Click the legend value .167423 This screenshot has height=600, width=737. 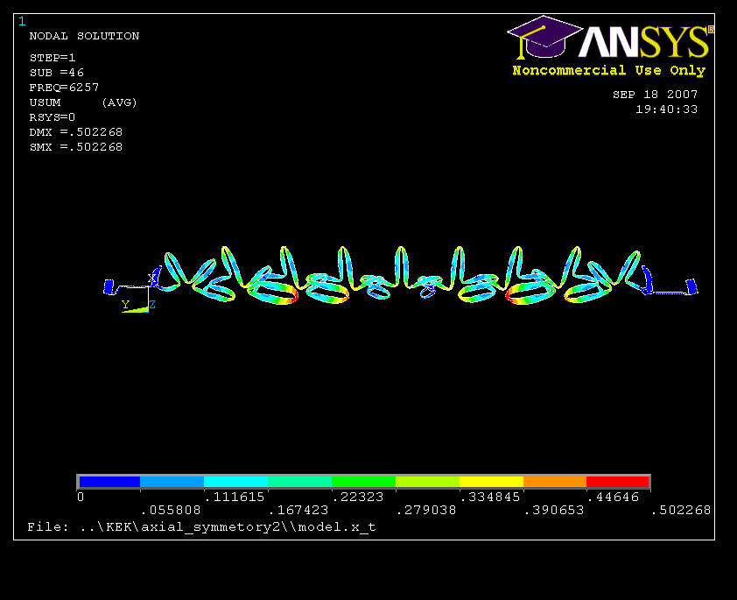[298, 510]
